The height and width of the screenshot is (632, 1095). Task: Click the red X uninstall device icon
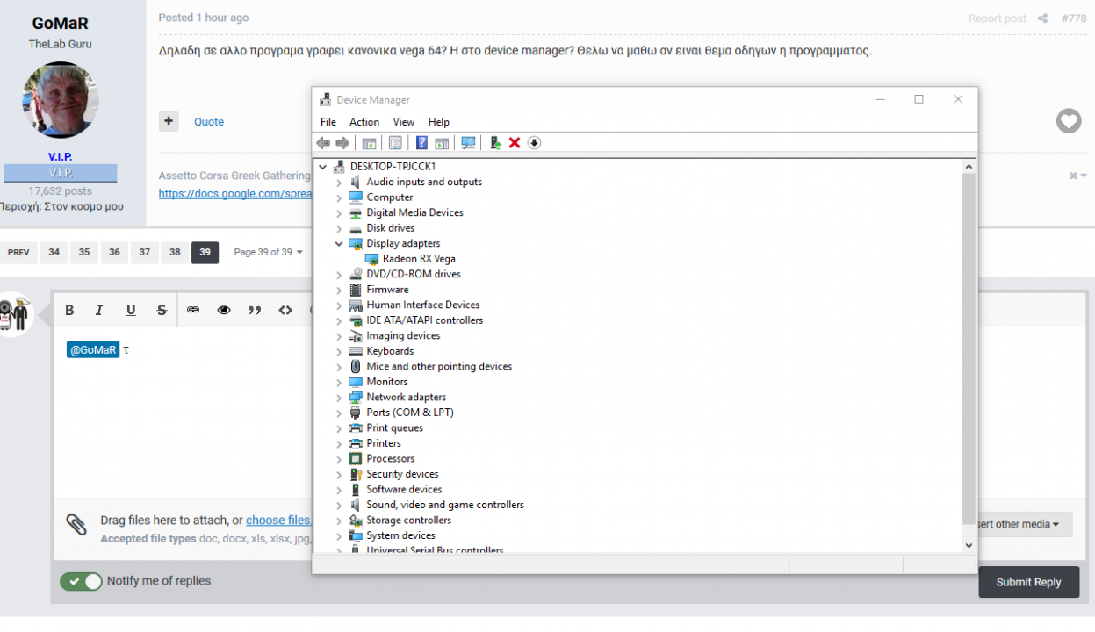click(x=515, y=143)
